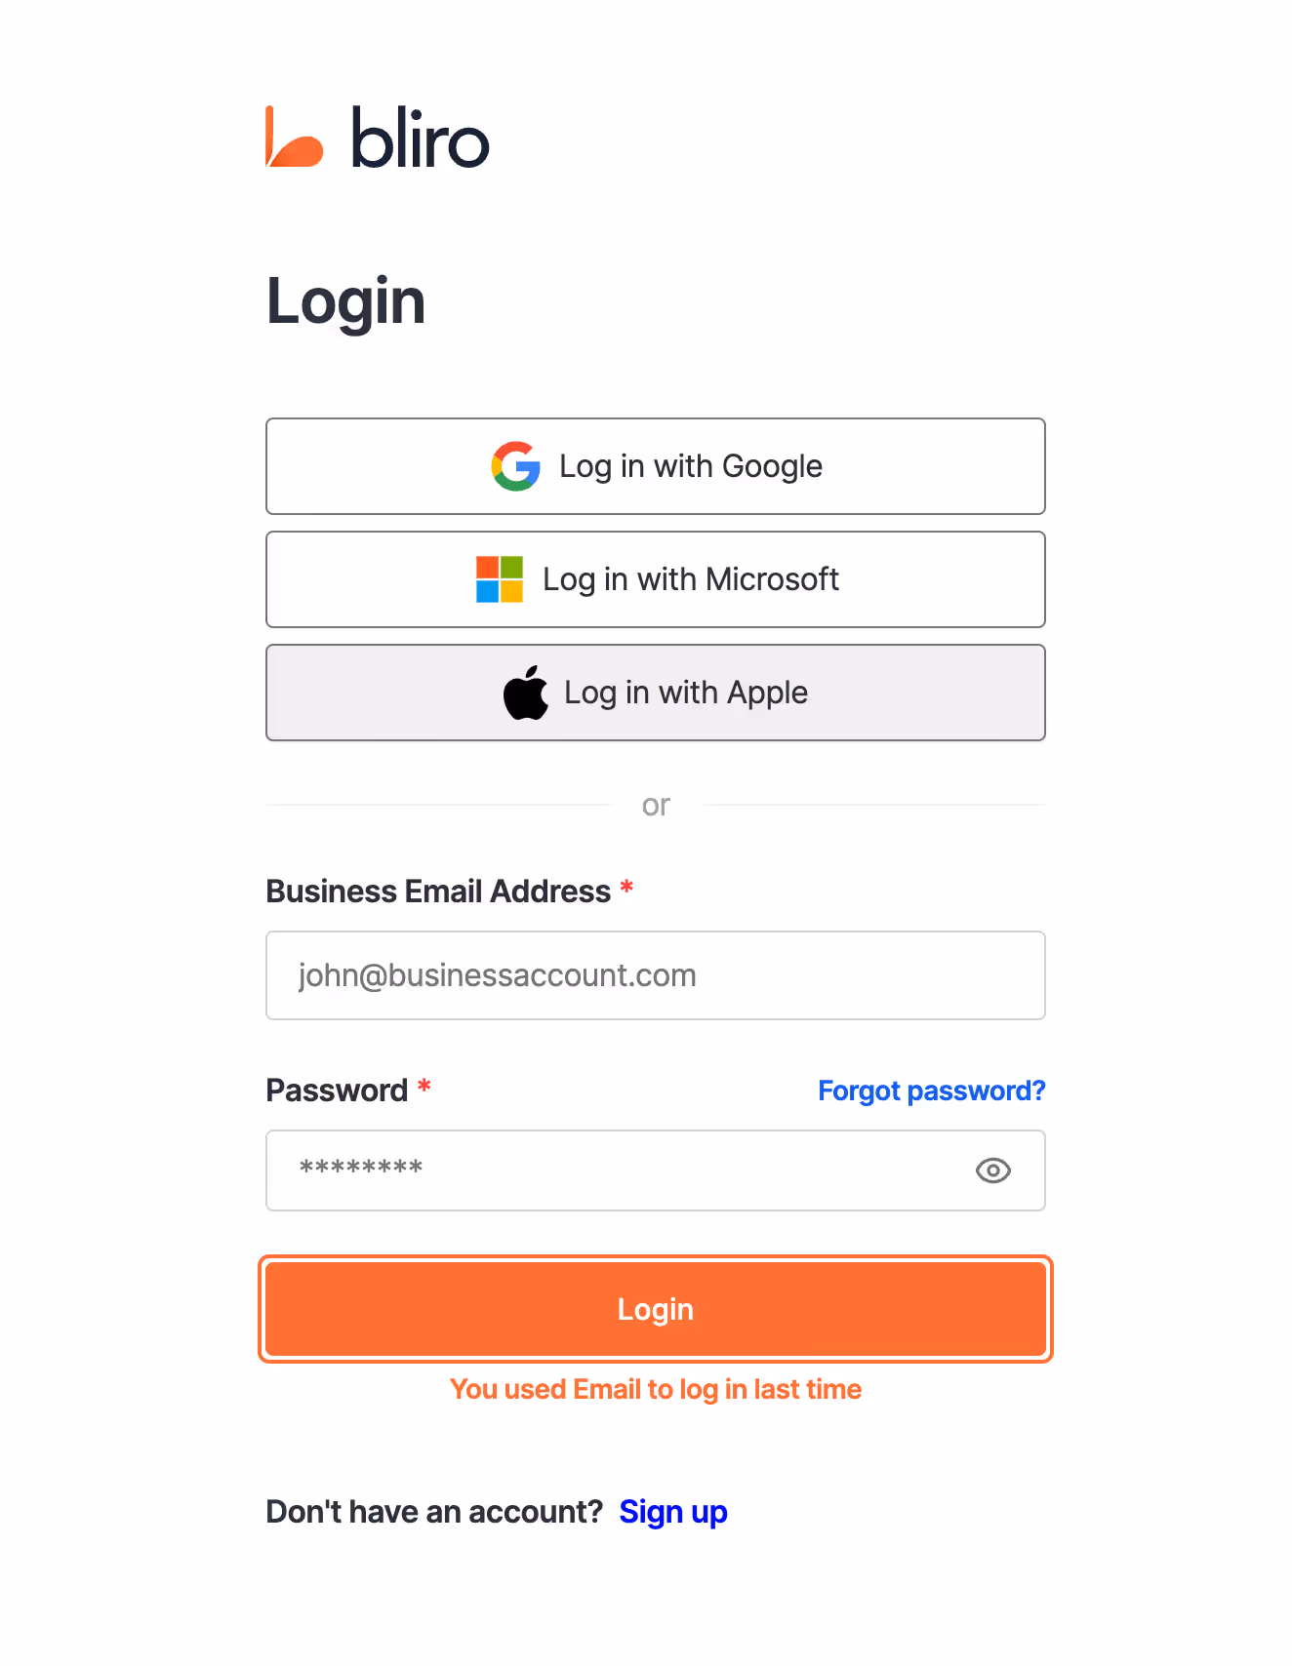The width and height of the screenshot is (1292, 1666).
Task: Click the bliro wordmark text
Action: (x=421, y=138)
